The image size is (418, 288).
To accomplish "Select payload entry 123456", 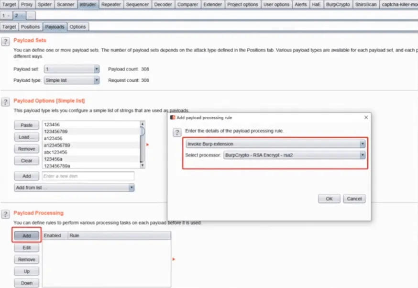I will point(91,124).
